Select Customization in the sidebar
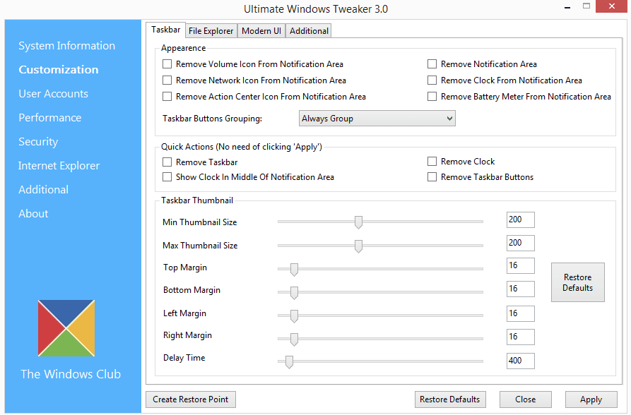The height and width of the screenshot is (415, 631). click(x=59, y=70)
